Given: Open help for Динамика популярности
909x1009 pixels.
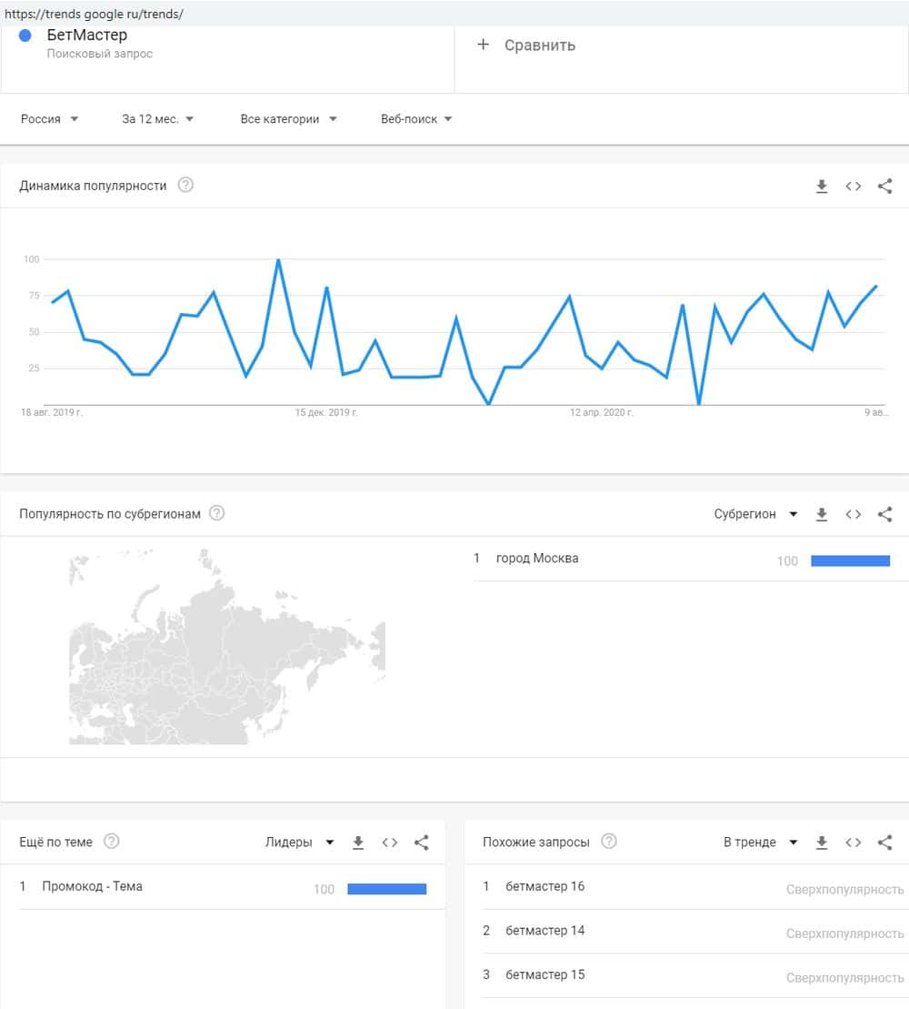Looking at the screenshot, I should [x=185, y=186].
